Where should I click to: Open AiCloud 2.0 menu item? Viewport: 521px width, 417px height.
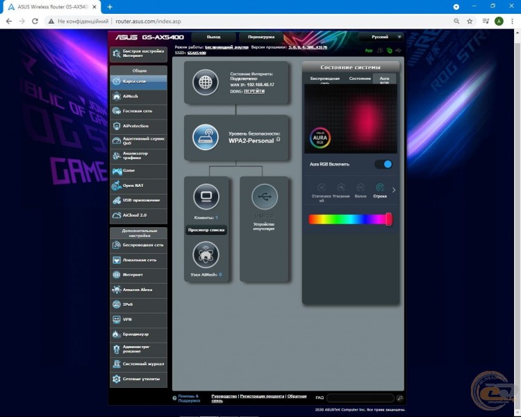[138, 215]
